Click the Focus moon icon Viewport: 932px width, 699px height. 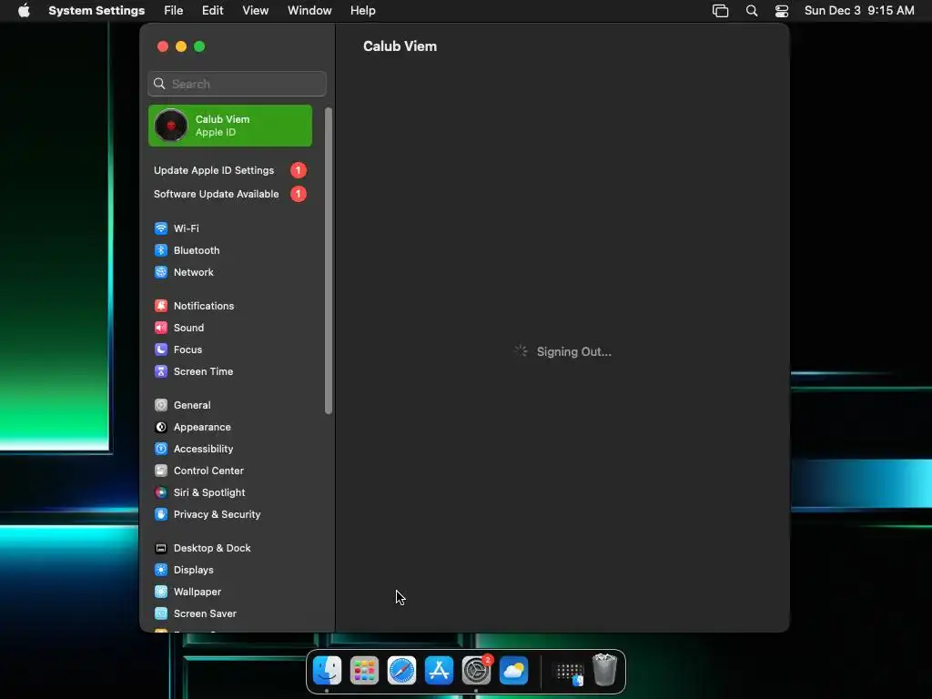160,349
